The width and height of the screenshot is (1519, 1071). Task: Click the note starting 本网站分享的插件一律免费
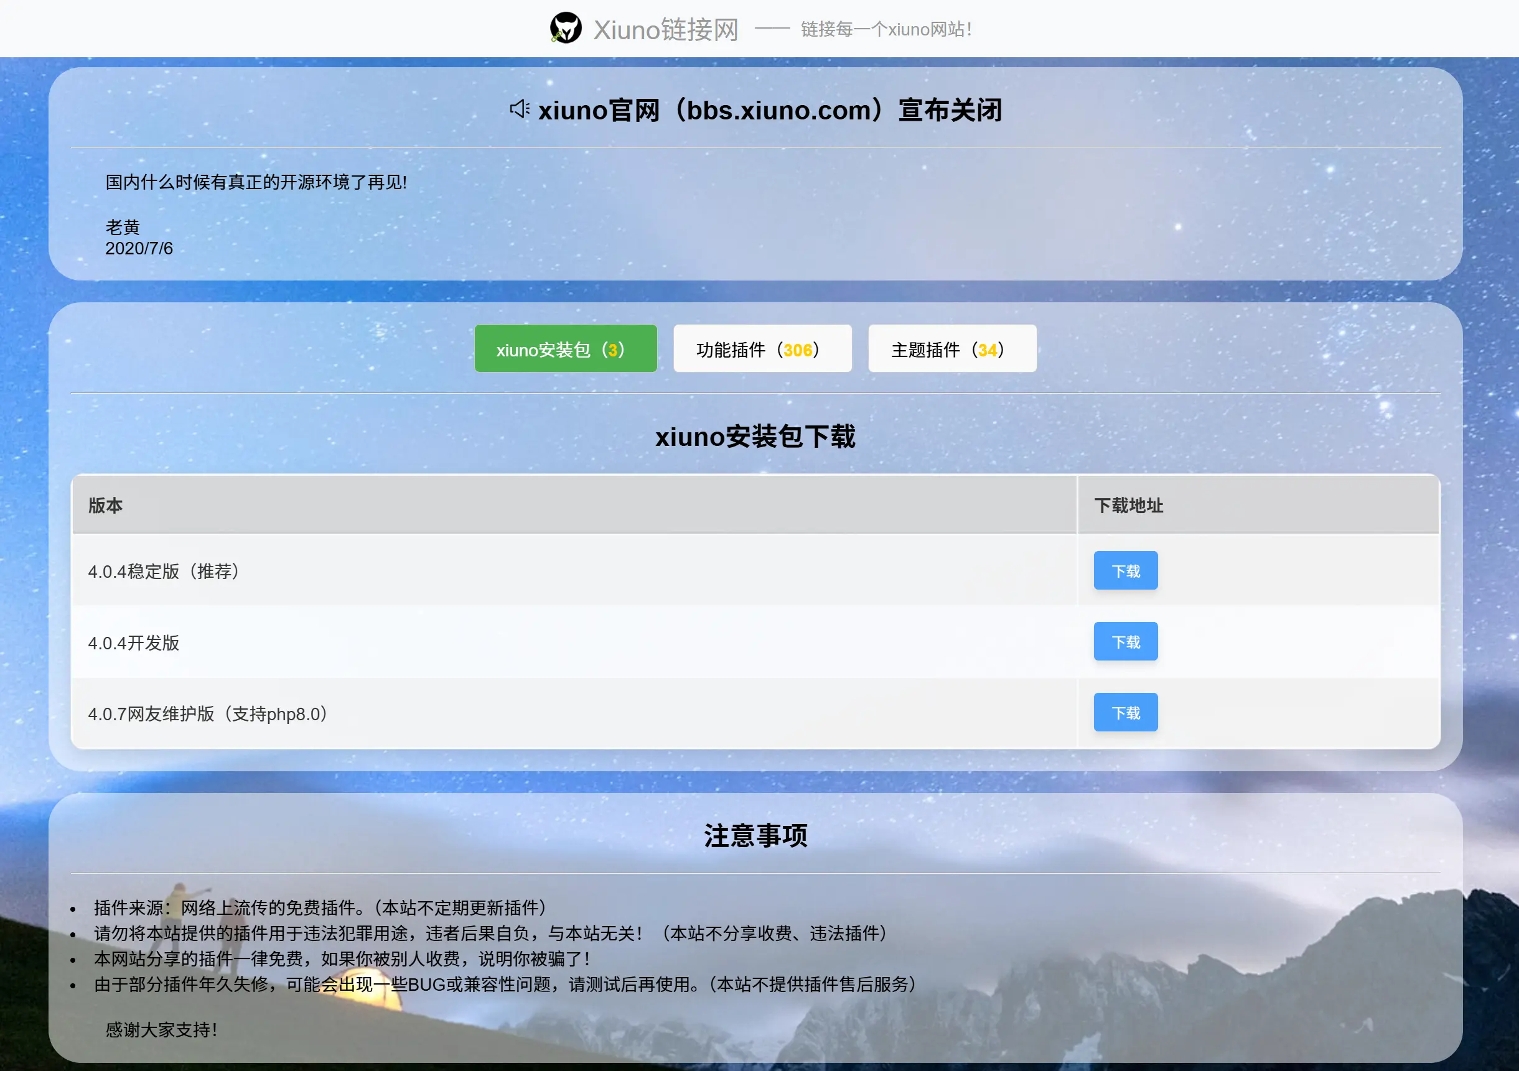click(343, 958)
